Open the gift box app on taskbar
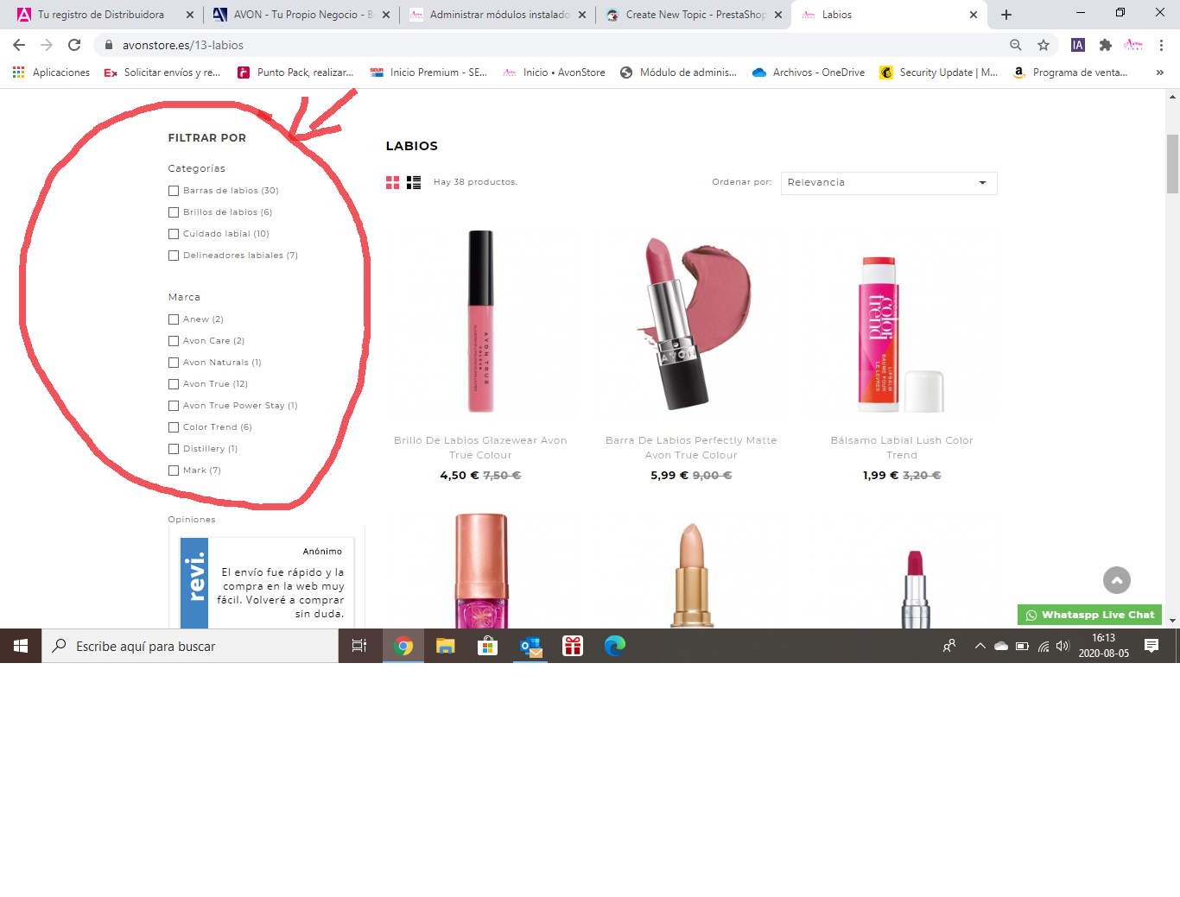The image size is (1180, 897). pyautogui.click(x=573, y=646)
